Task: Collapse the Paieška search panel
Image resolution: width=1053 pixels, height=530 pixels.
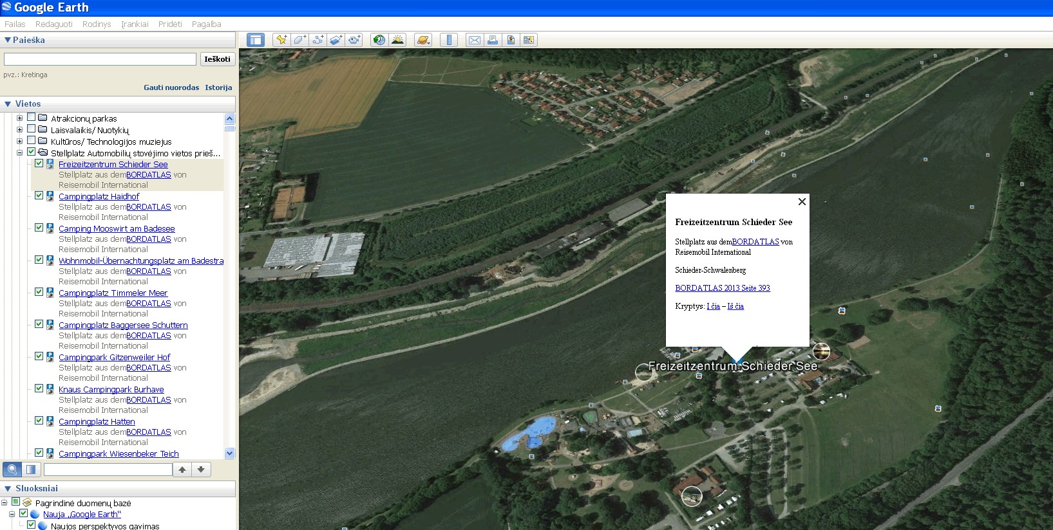Action: [x=8, y=40]
